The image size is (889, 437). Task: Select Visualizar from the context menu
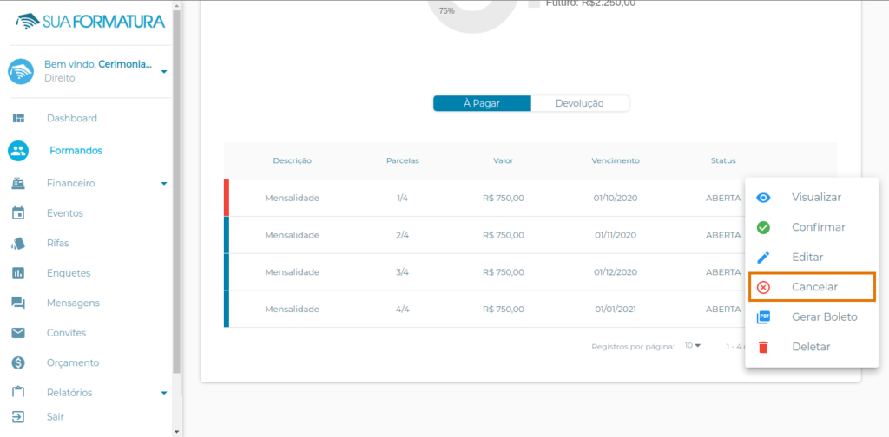(815, 198)
